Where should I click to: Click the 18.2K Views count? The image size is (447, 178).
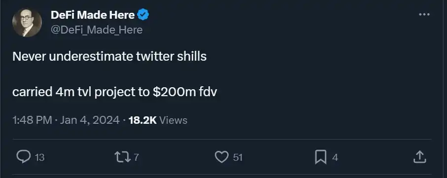pyautogui.click(x=158, y=120)
